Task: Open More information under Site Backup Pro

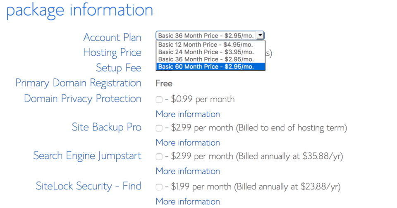Action: 188,142
